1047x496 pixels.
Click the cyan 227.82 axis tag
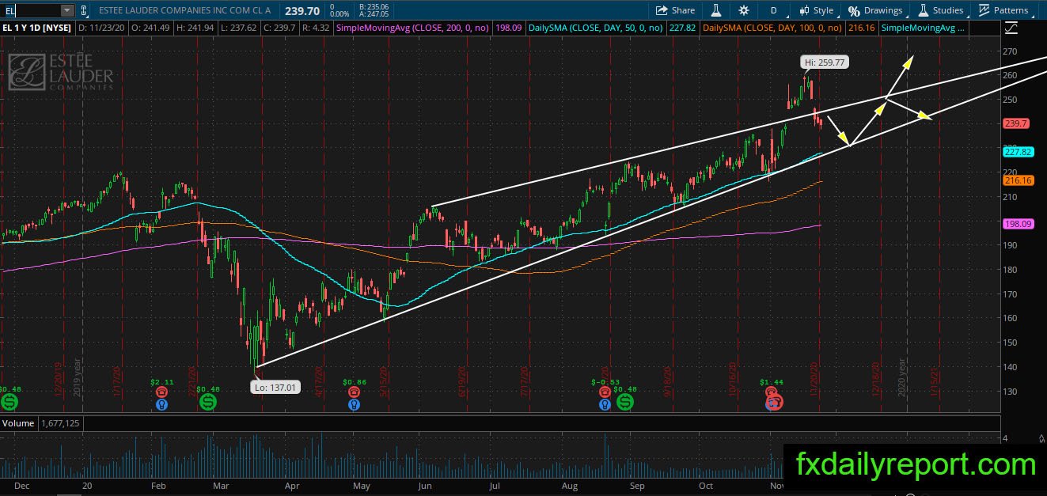point(1017,152)
